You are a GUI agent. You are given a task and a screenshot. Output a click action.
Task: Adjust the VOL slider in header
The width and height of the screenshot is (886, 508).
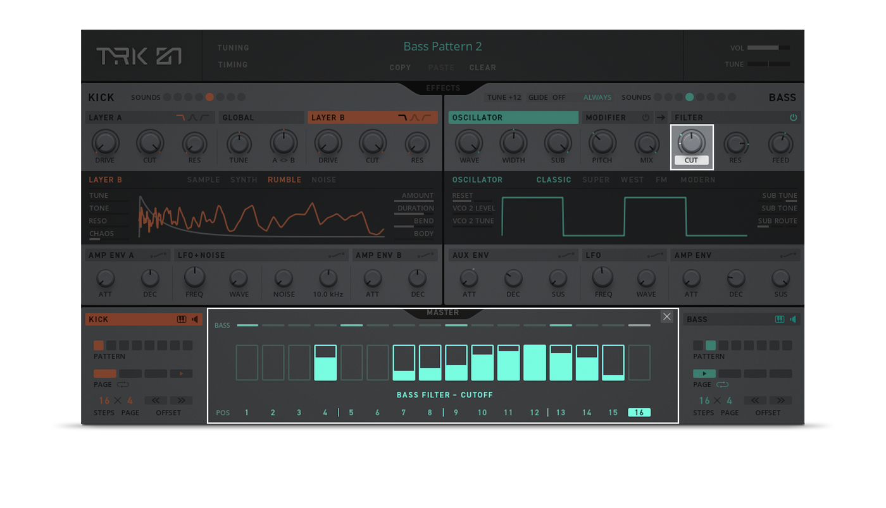pos(768,47)
